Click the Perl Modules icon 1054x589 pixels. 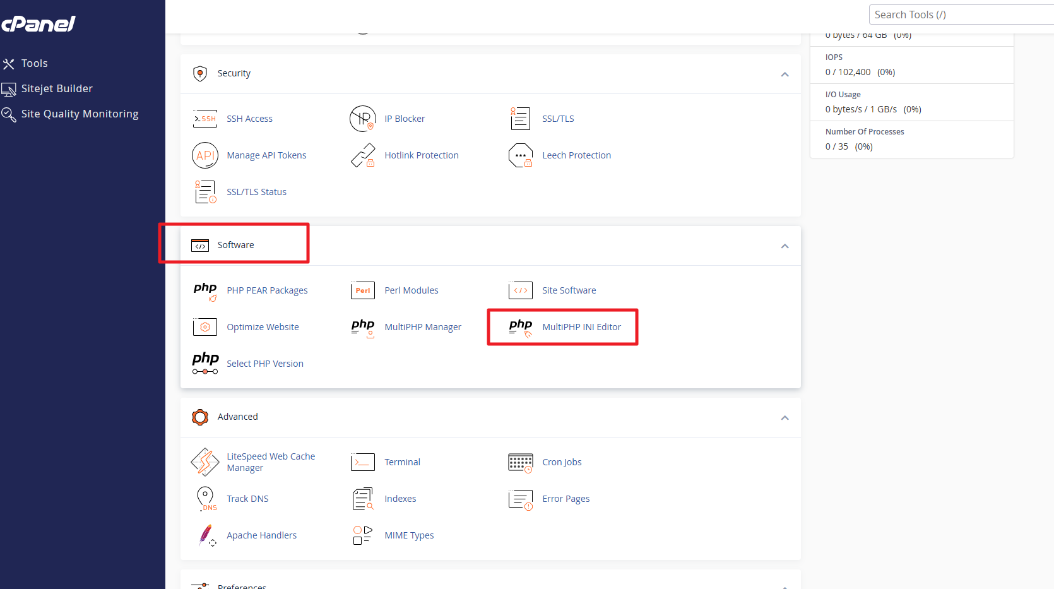363,290
